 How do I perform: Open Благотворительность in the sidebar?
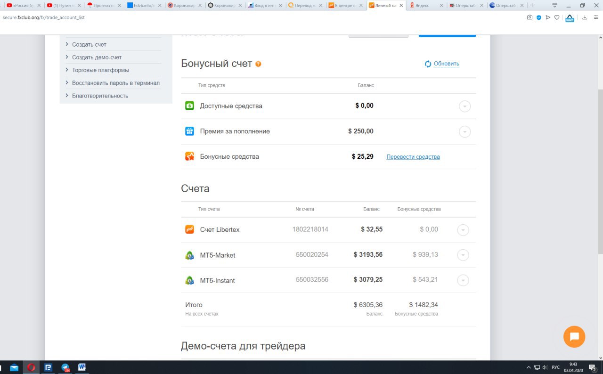[x=100, y=96]
